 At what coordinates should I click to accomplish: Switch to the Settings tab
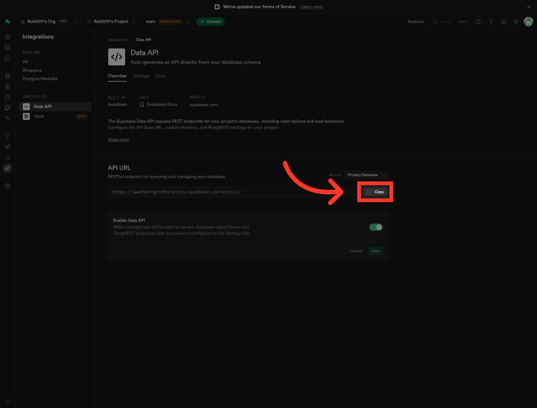click(x=141, y=76)
